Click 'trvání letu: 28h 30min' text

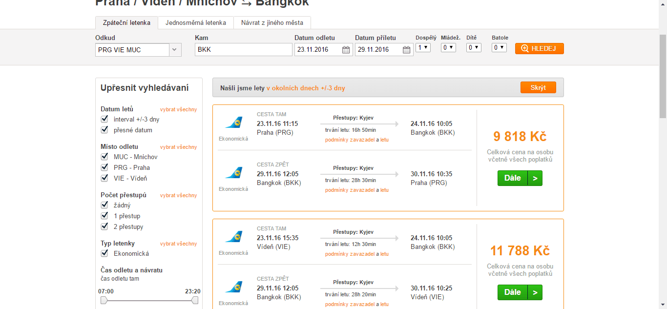click(351, 180)
